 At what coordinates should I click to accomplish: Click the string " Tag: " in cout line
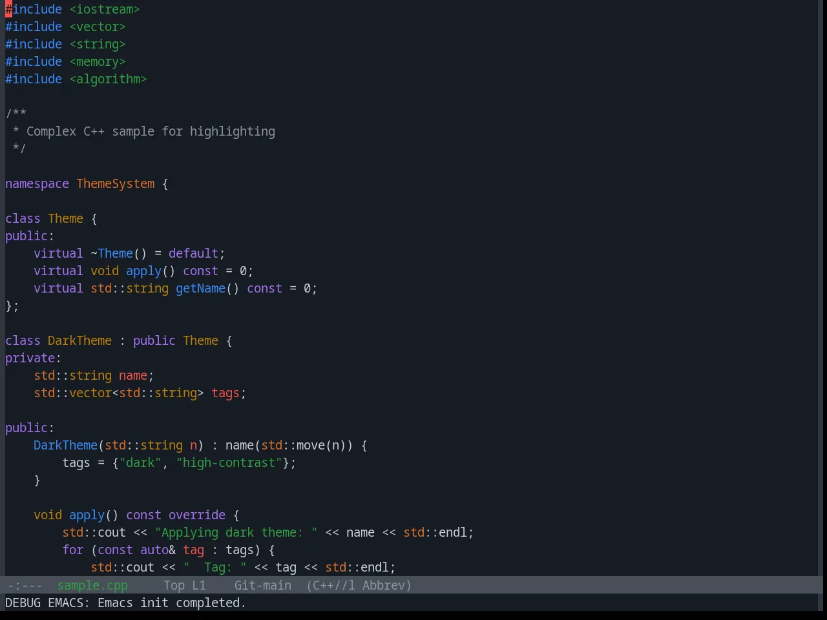[215, 567]
